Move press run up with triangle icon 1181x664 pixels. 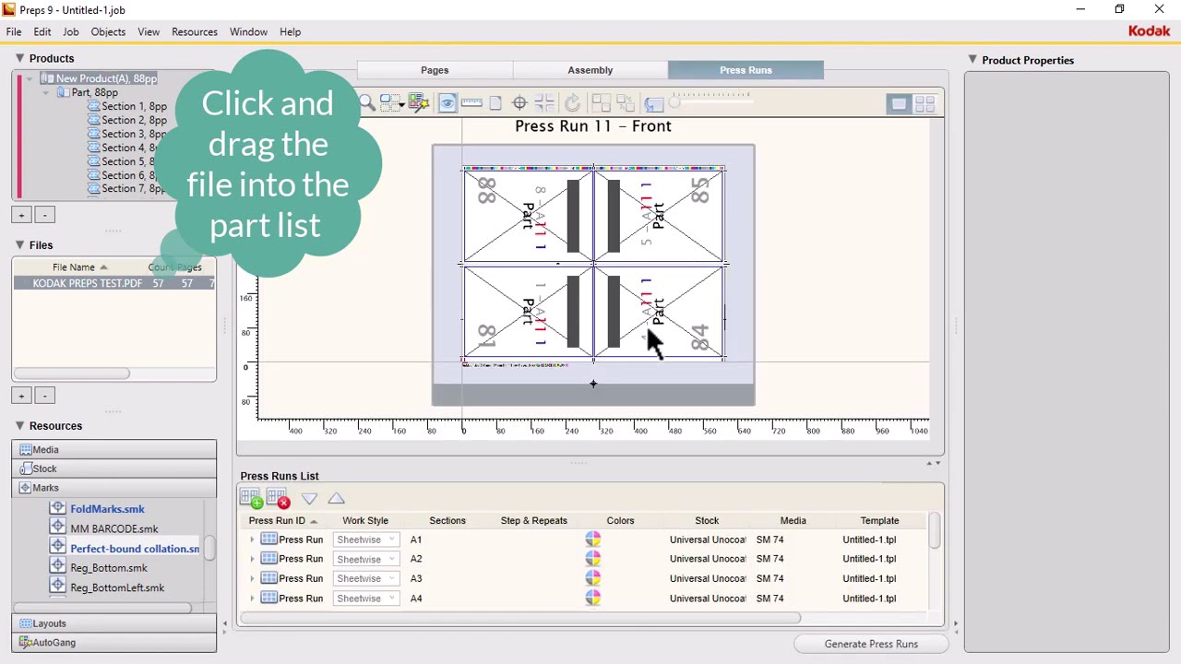click(336, 499)
